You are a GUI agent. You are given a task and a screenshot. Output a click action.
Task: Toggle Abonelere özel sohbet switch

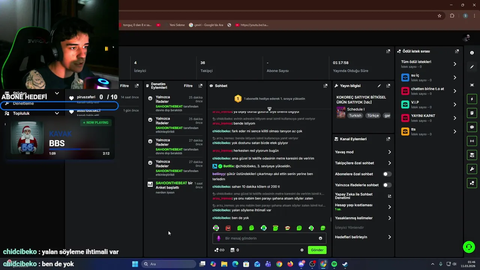coord(387,174)
